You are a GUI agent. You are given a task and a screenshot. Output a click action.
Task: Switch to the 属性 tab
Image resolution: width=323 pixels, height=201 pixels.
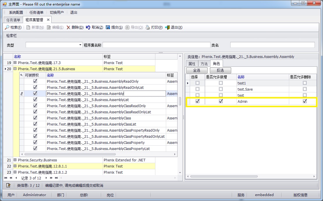[192, 64]
